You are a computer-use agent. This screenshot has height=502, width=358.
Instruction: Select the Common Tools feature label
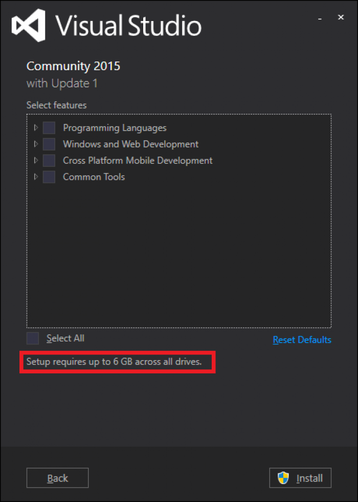point(94,177)
